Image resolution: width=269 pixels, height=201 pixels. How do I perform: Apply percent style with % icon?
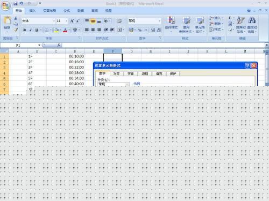click(140, 30)
